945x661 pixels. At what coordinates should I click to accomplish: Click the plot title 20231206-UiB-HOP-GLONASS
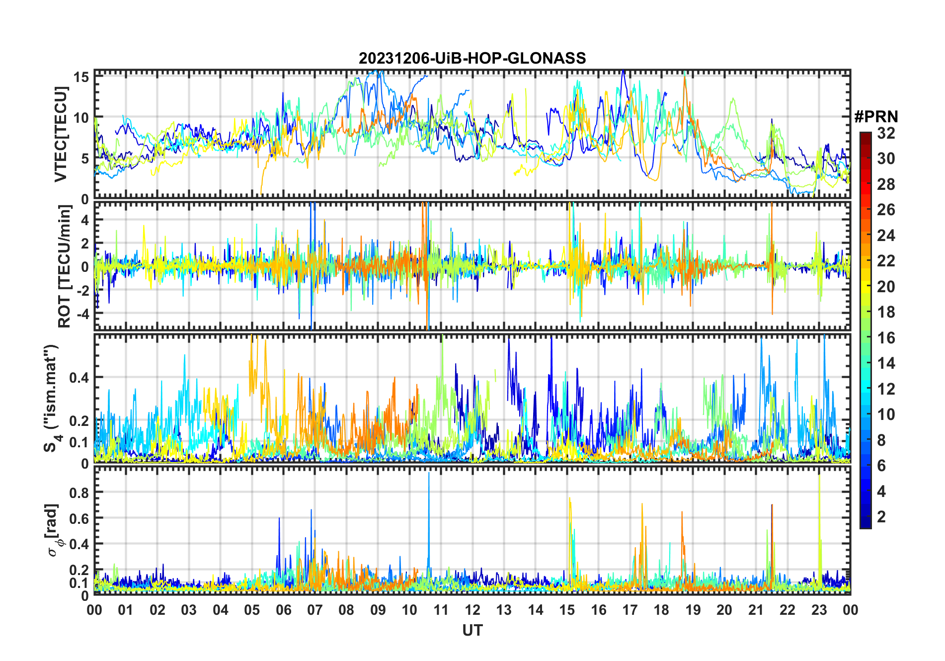point(472,58)
